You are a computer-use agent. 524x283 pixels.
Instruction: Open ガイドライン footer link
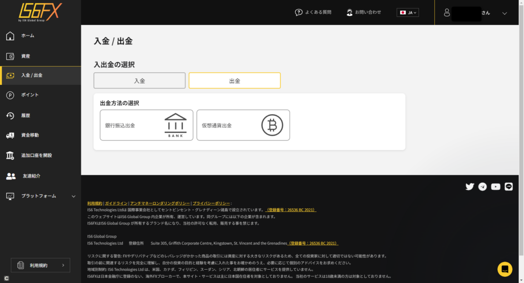116,203
